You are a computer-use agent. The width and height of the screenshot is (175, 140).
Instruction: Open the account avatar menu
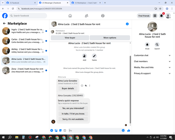pyautogui.click(x=168, y=16)
